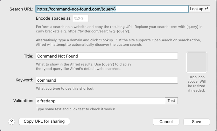217x131 pixels.
Task: Click the 'Keyword:' label
Action: coord(24,80)
